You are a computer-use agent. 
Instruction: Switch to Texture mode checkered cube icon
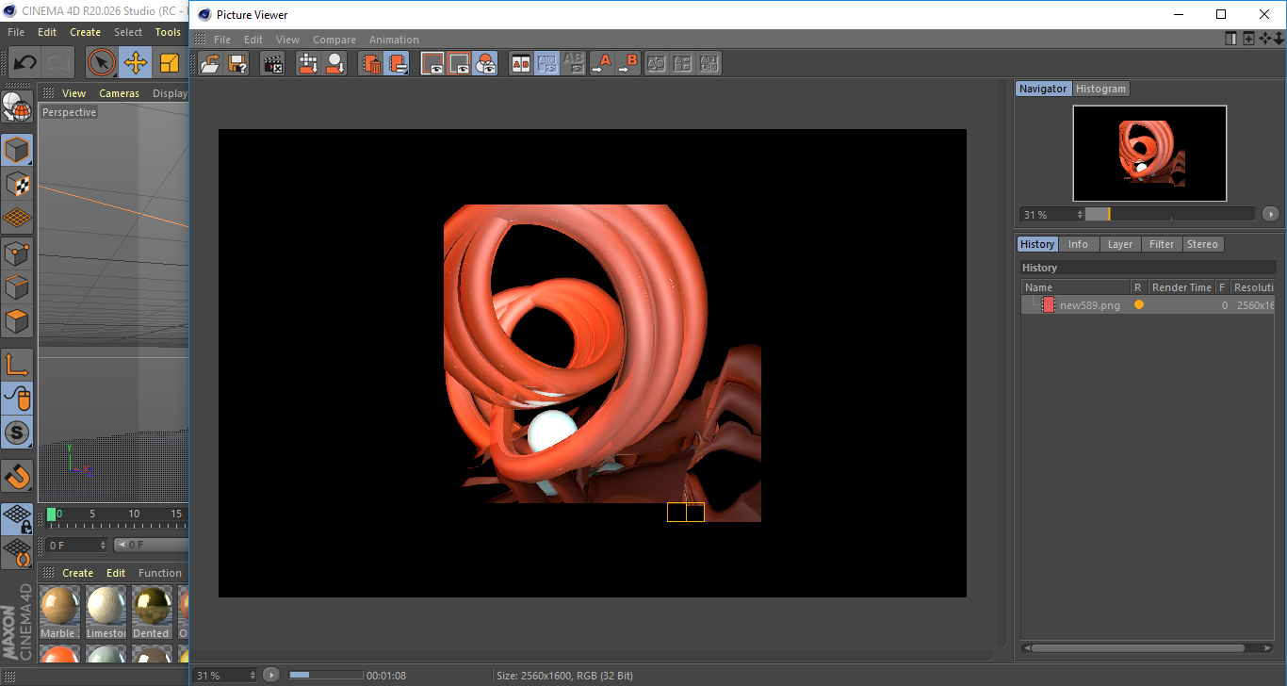[17, 184]
